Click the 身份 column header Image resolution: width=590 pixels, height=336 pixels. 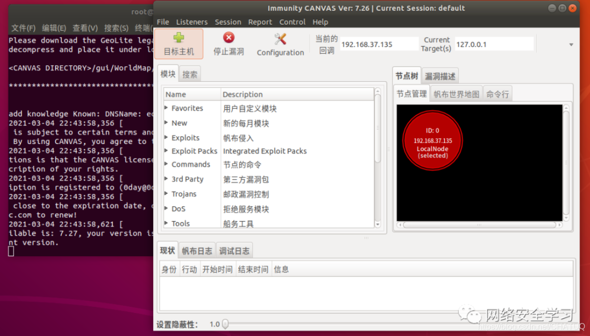click(x=169, y=269)
